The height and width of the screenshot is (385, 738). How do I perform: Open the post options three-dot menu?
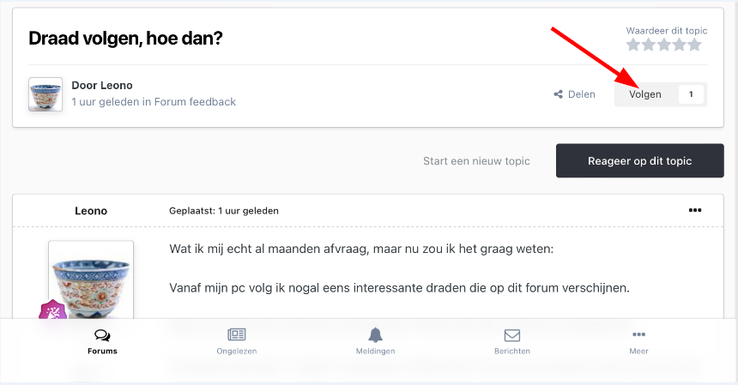tap(695, 210)
